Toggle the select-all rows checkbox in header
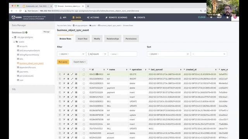The height and width of the screenshot is (139, 248). coord(84,69)
